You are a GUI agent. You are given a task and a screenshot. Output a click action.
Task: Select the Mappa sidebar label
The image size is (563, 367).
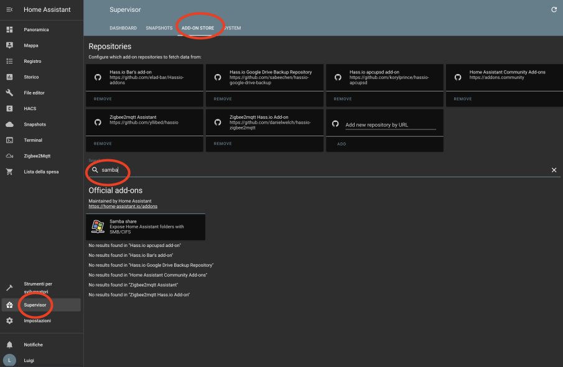(31, 45)
